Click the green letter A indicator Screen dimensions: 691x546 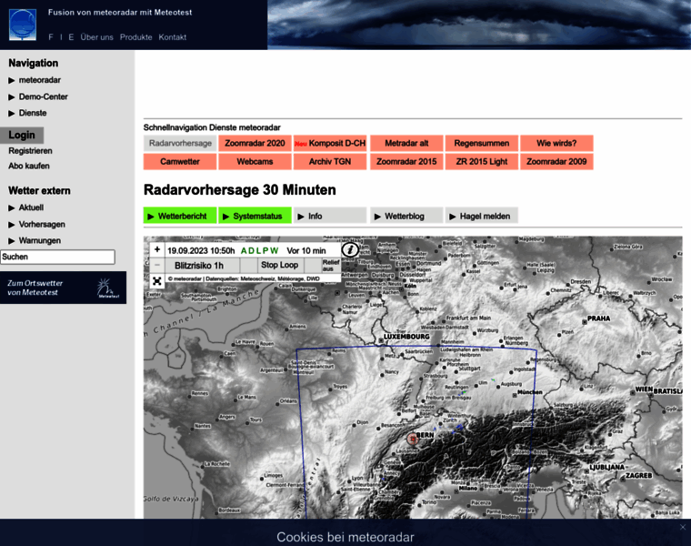244,250
